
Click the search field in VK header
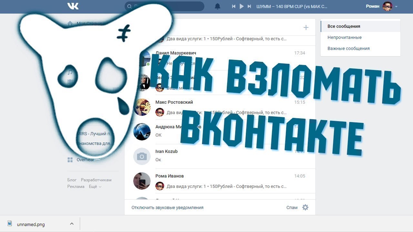click(x=165, y=6)
